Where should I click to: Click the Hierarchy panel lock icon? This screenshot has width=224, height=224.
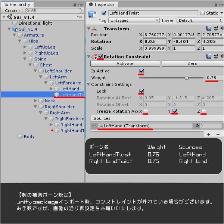[75, 5]
